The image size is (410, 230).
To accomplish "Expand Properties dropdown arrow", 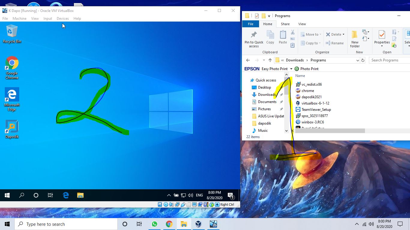I will (x=382, y=46).
